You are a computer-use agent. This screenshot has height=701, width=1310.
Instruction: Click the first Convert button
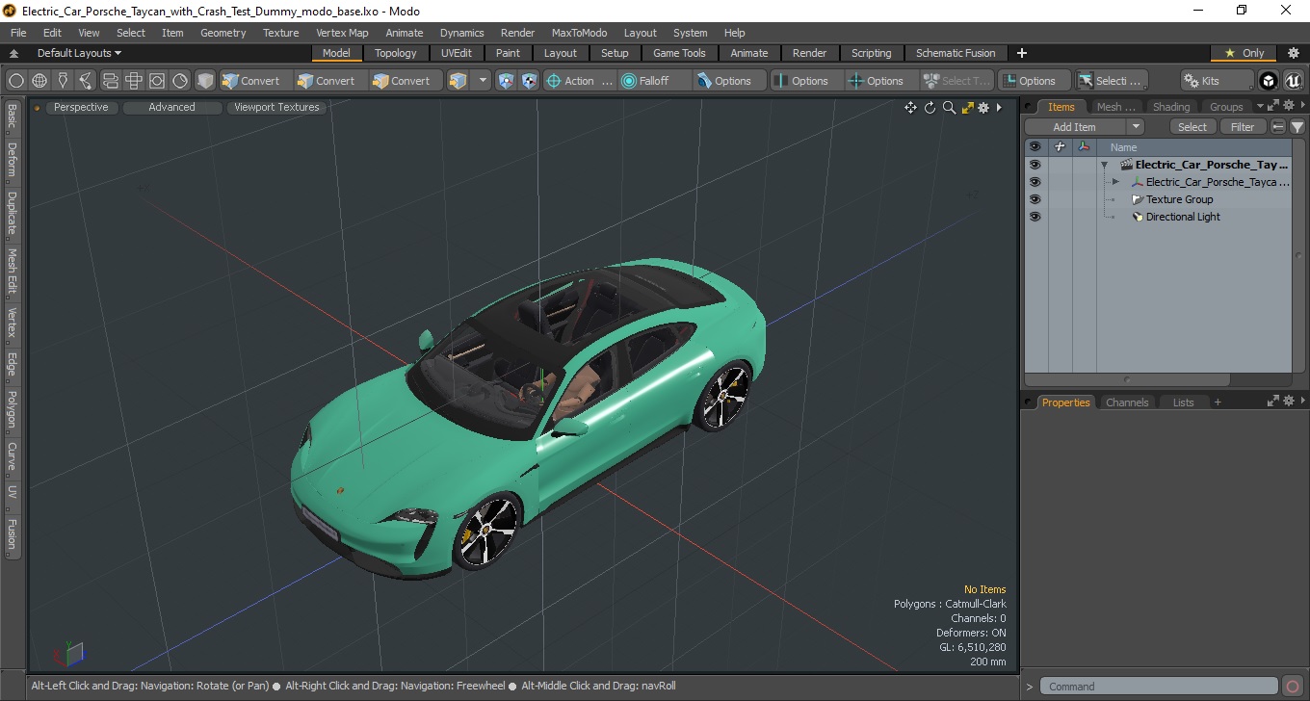click(252, 81)
